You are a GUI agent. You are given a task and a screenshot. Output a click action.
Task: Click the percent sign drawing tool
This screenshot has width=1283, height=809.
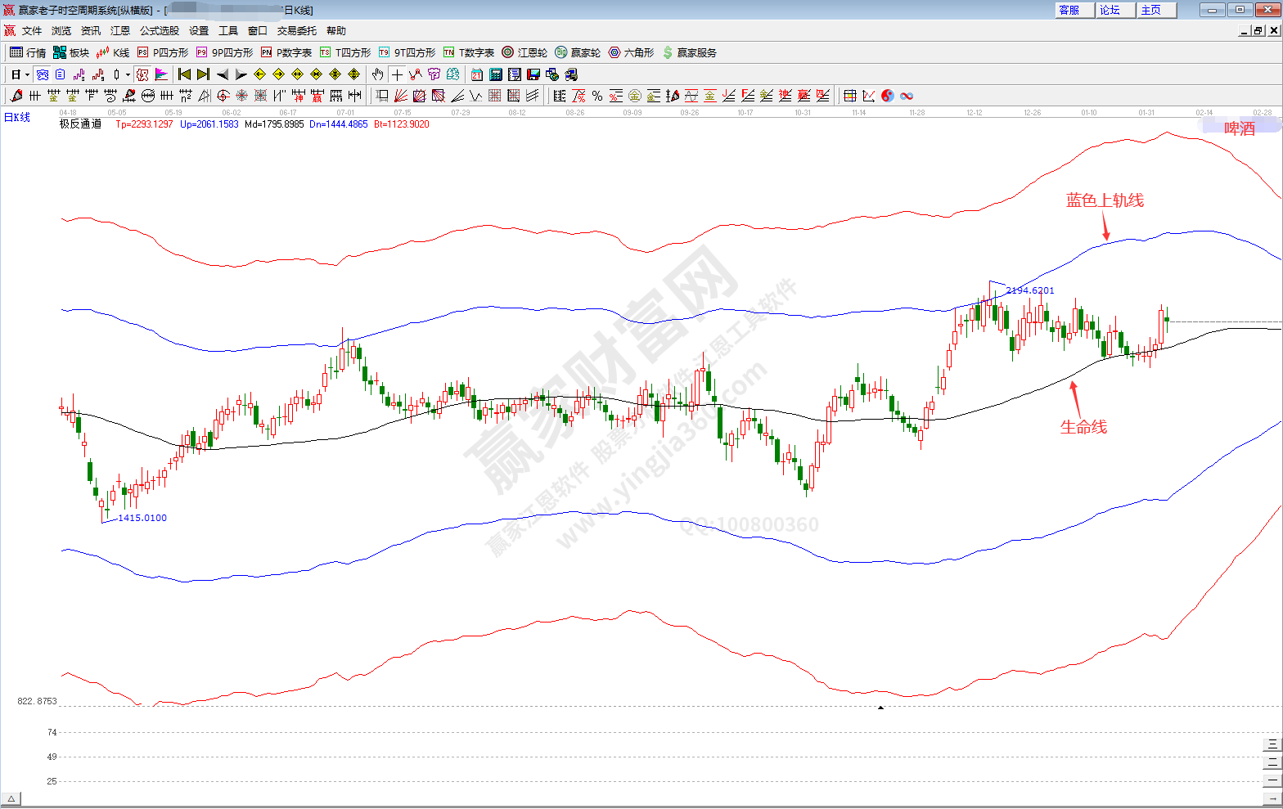597,96
